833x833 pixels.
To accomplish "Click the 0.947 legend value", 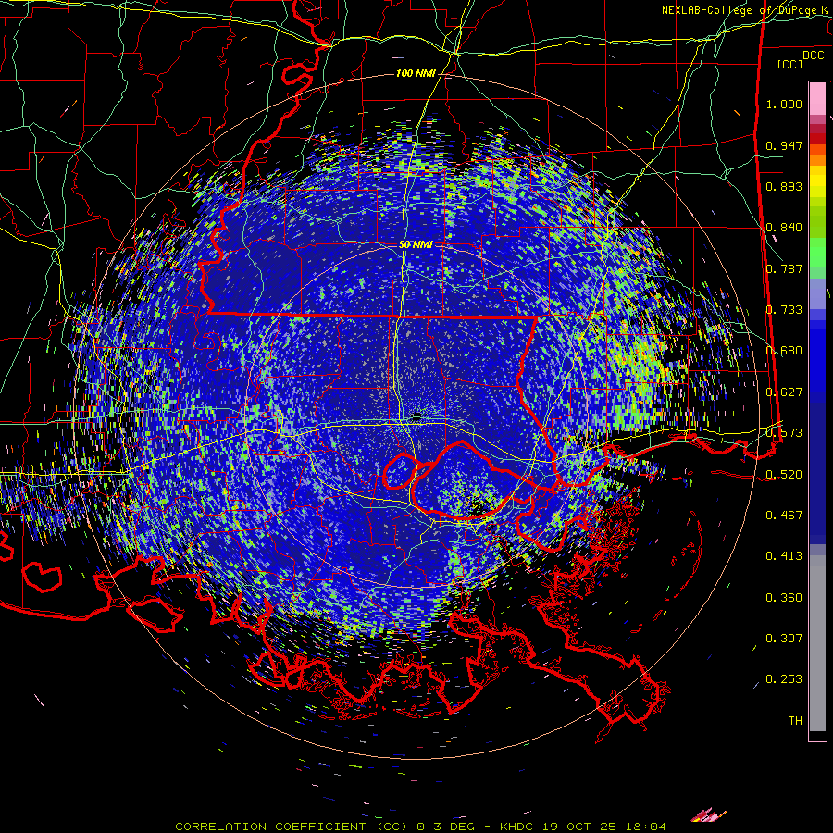I will click(784, 145).
